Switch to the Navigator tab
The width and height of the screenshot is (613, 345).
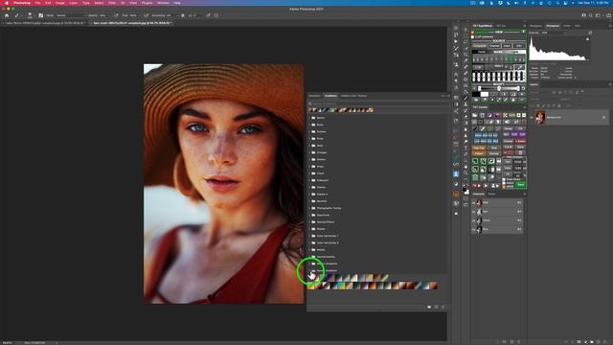tap(535, 26)
